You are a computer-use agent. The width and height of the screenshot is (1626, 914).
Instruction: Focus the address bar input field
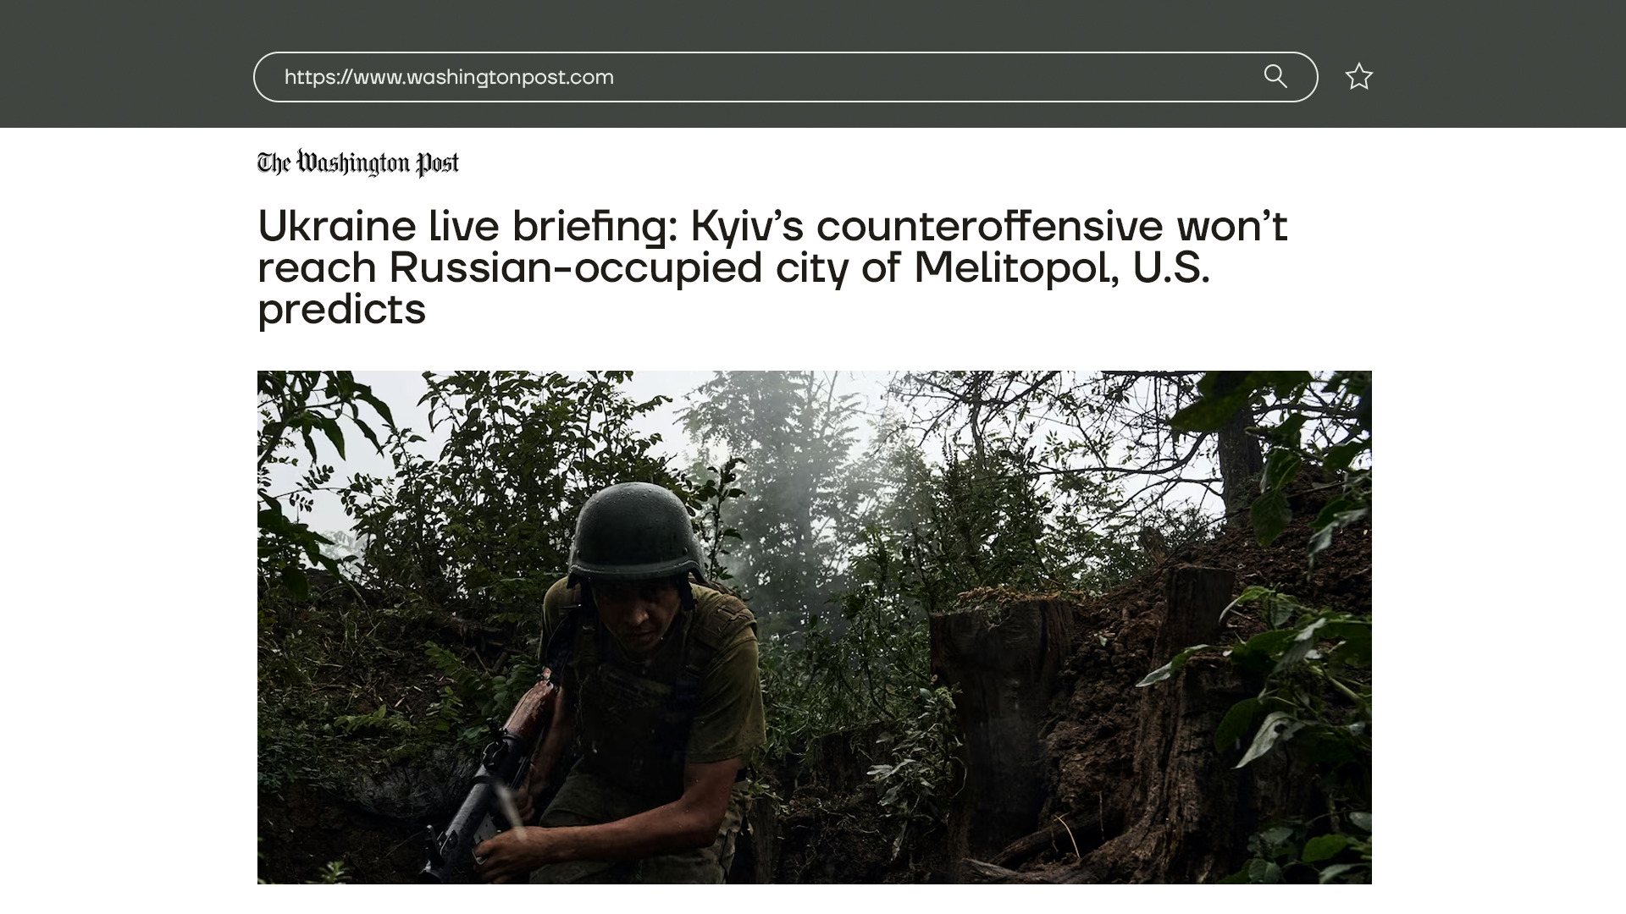[785, 77]
